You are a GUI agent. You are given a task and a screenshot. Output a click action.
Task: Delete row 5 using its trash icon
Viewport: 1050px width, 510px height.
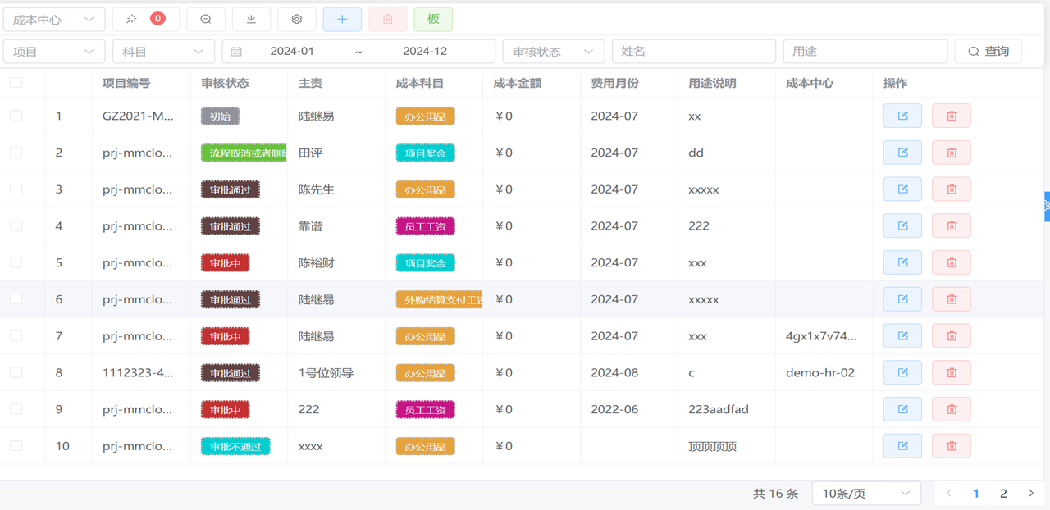point(951,262)
